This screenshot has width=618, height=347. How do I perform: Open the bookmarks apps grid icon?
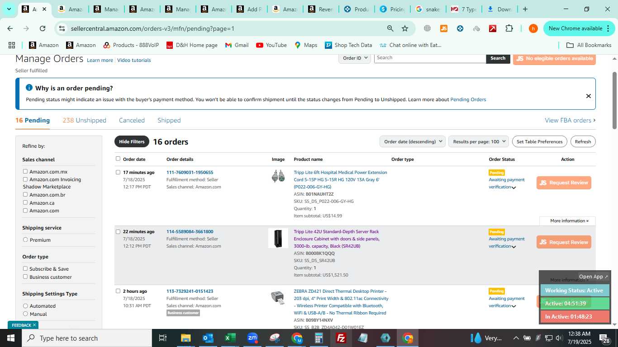(x=12, y=45)
